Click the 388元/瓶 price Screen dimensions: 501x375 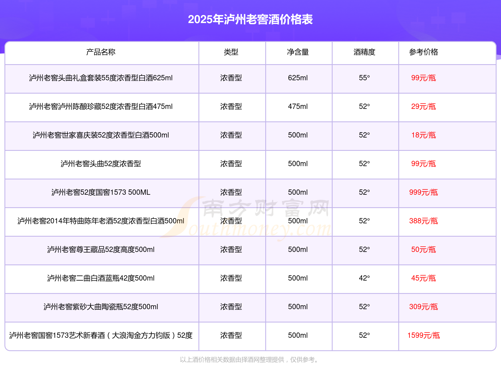423,221
